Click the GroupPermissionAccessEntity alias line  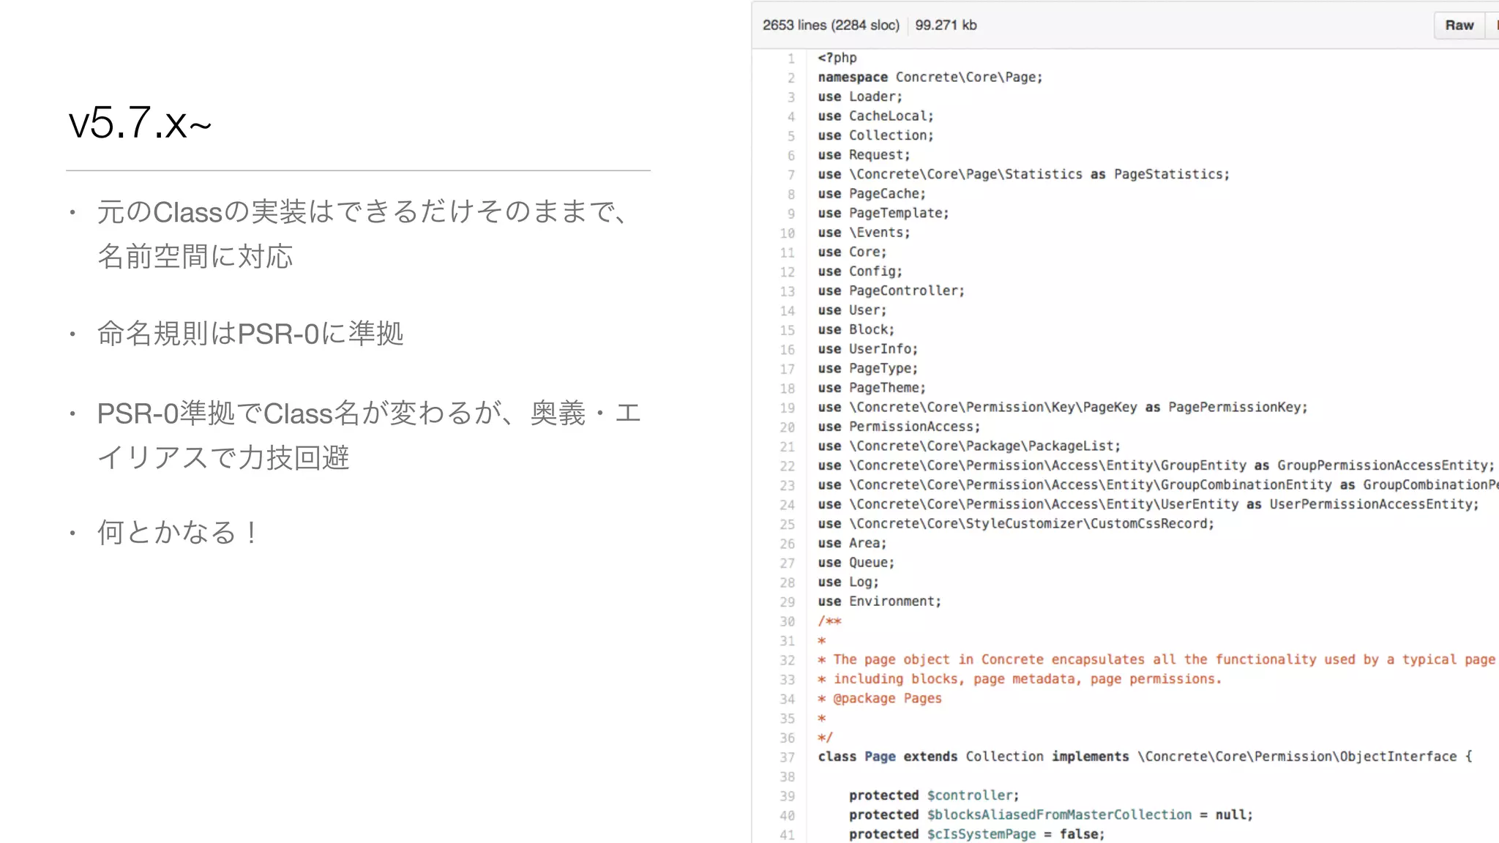click(x=1156, y=465)
